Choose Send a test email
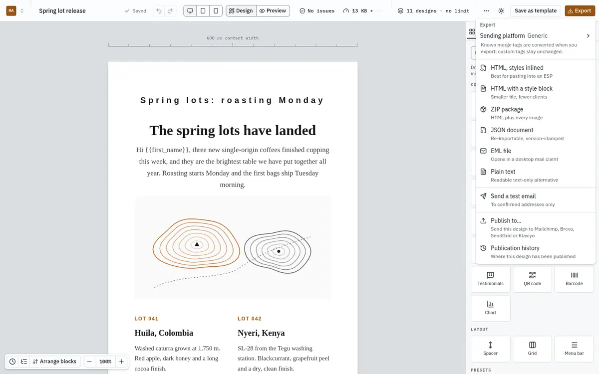Image resolution: width=599 pixels, height=374 pixels. pos(536,200)
